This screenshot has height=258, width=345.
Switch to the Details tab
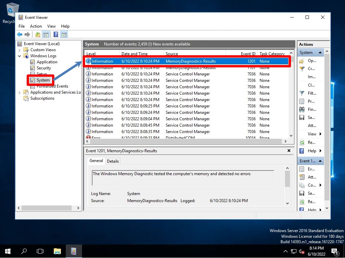[113, 161]
